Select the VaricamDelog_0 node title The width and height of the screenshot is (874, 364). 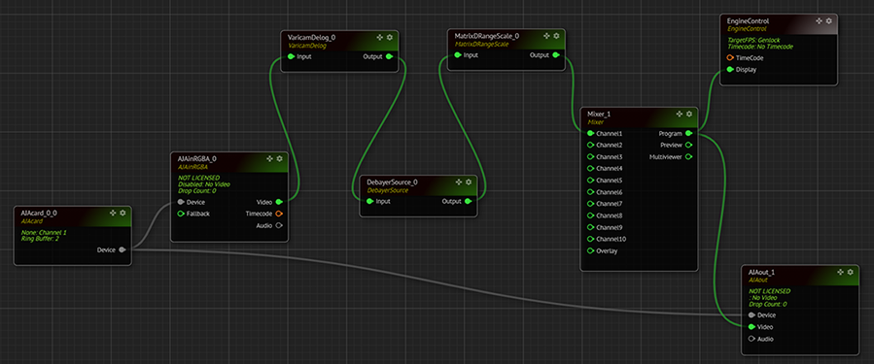click(311, 37)
